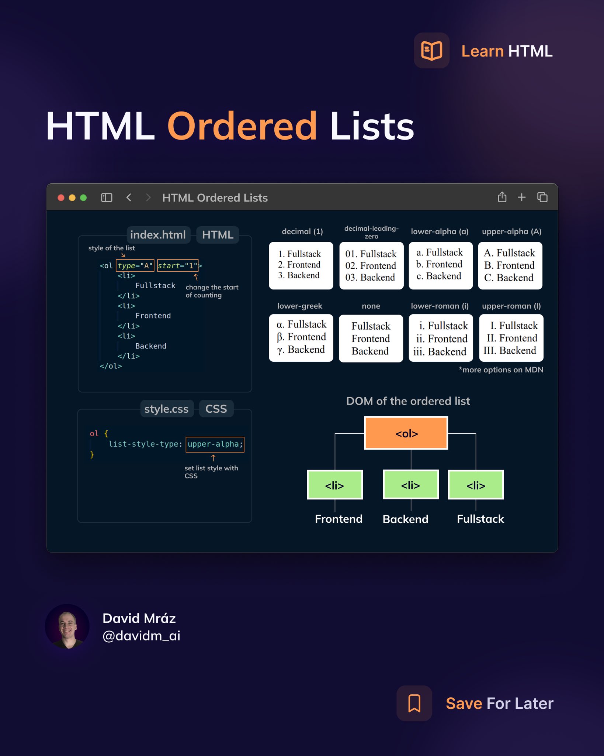Click the type="A" attribute in code

[x=135, y=265]
